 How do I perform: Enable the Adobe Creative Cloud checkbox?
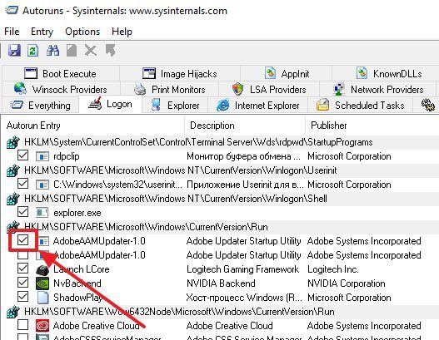tap(22, 325)
